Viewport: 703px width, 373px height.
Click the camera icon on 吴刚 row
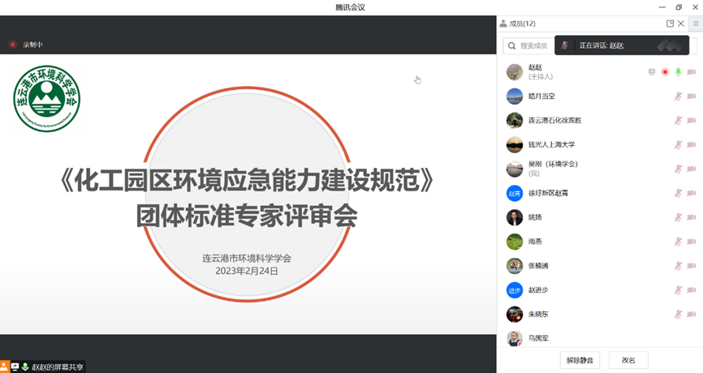tap(692, 169)
